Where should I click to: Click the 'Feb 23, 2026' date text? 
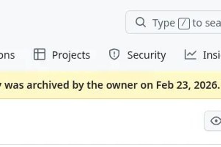[187, 85]
